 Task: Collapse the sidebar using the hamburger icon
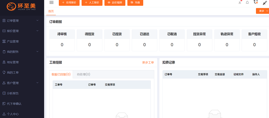(x=51, y=2)
